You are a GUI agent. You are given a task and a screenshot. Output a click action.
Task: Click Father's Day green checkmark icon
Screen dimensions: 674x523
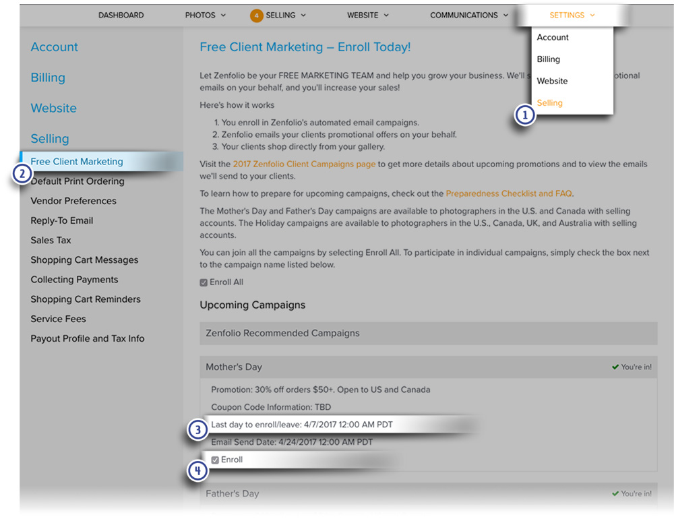tap(615, 494)
